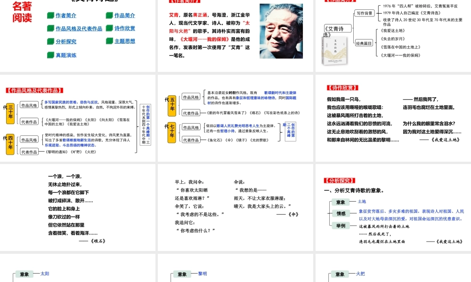Click green bullet icon beside 真题演练
Screen dimensions: 471x282
pos(50,55)
